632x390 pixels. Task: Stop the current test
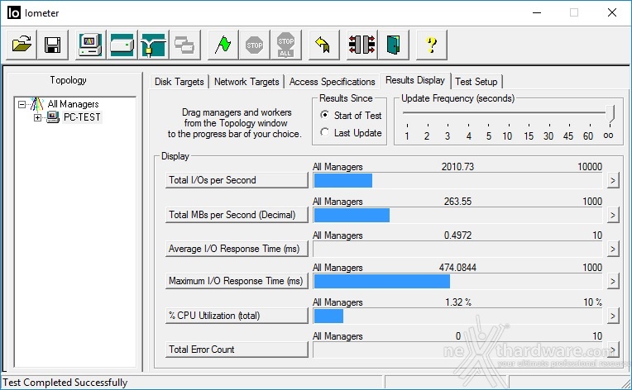[254, 45]
